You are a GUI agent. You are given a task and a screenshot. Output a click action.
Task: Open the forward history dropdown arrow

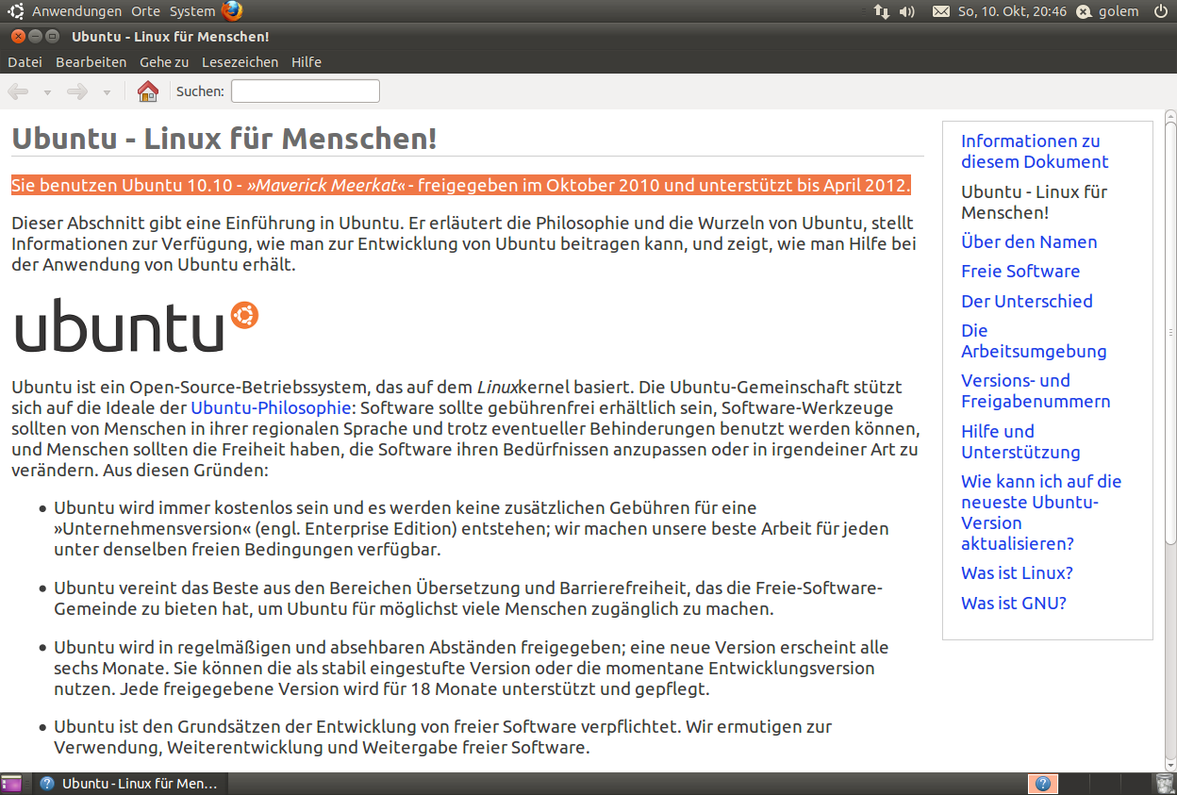click(x=107, y=92)
